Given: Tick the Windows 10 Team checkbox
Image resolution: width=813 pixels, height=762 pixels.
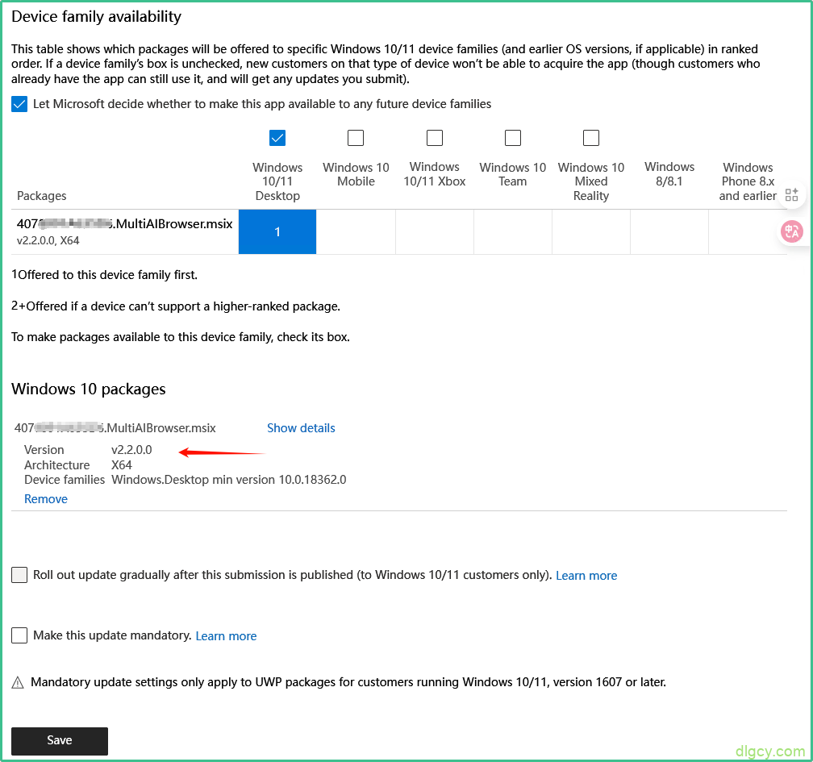Looking at the screenshot, I should (x=513, y=138).
